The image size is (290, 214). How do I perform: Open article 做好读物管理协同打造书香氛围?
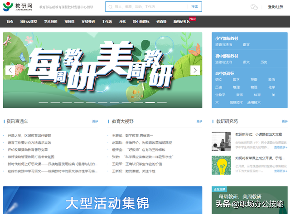point(31,157)
